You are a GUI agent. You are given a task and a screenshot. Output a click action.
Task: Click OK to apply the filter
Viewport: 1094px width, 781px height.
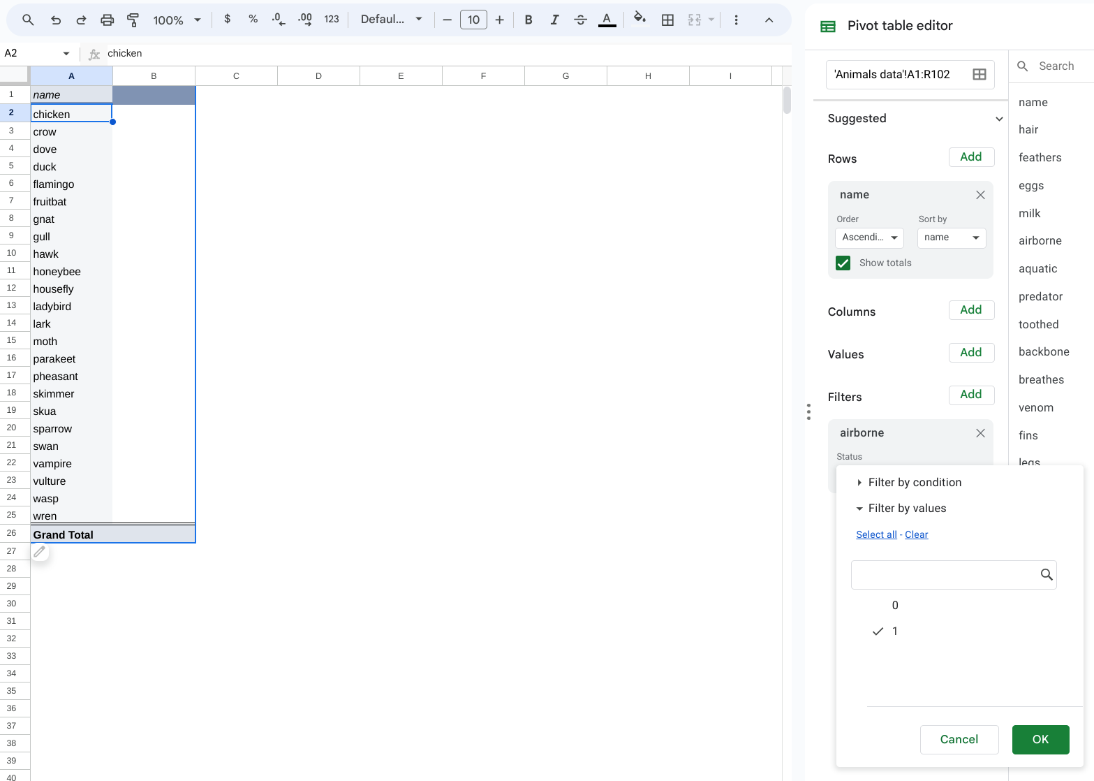[1040, 740]
